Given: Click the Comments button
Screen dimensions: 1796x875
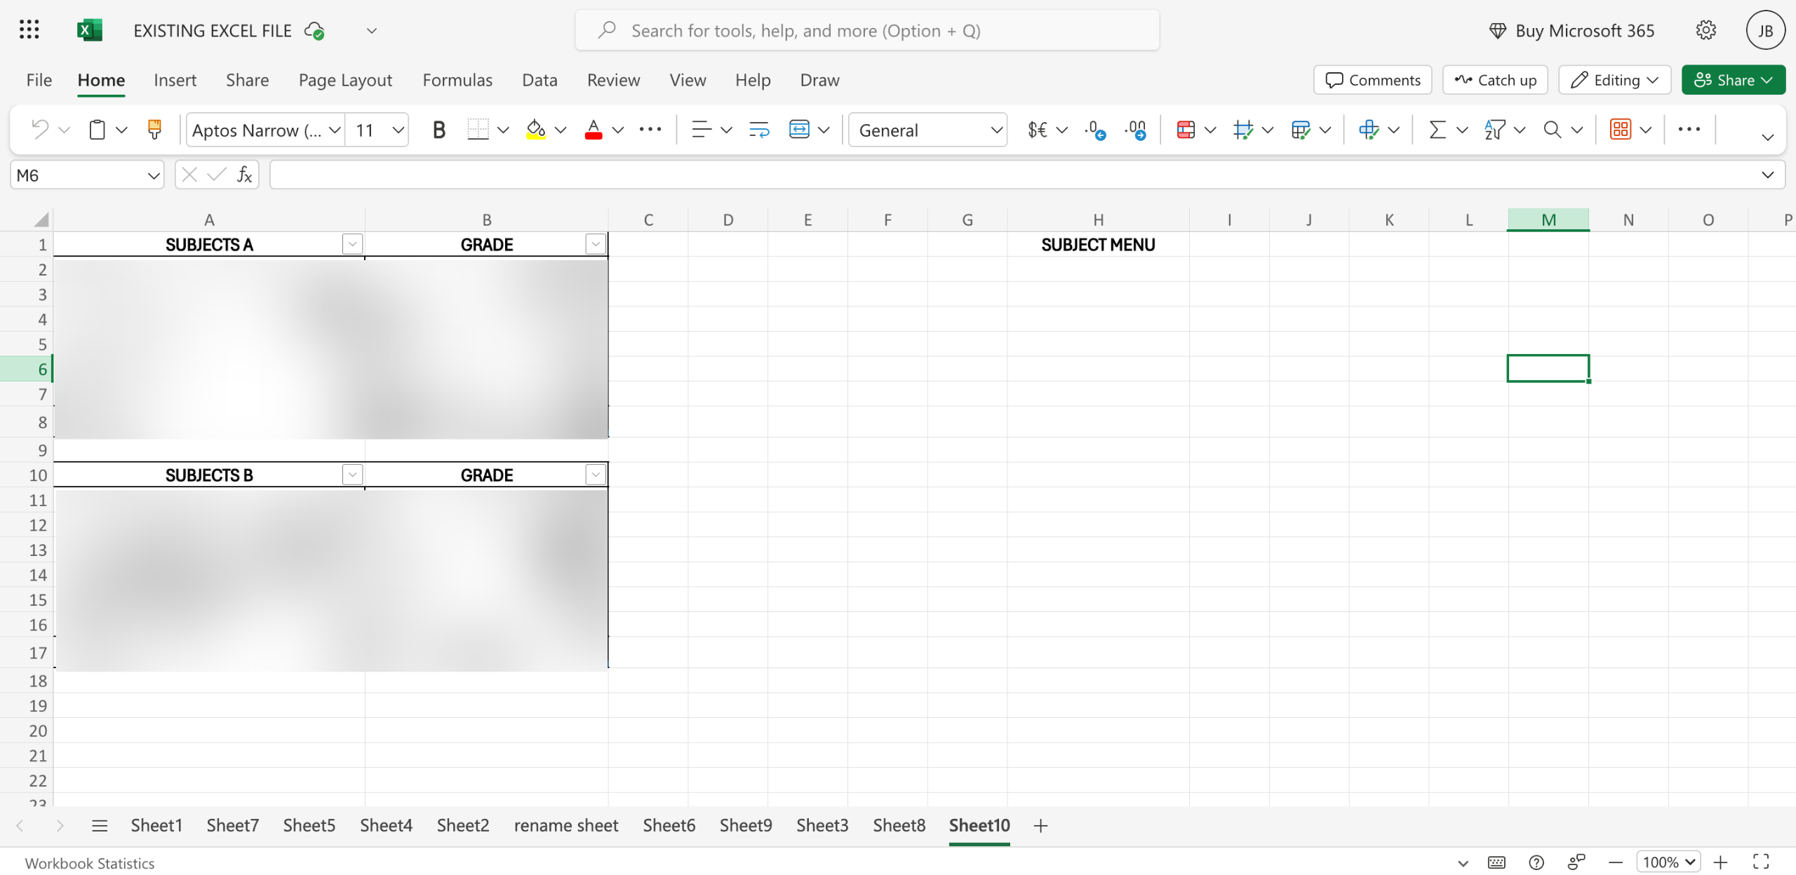Looking at the screenshot, I should (1372, 80).
